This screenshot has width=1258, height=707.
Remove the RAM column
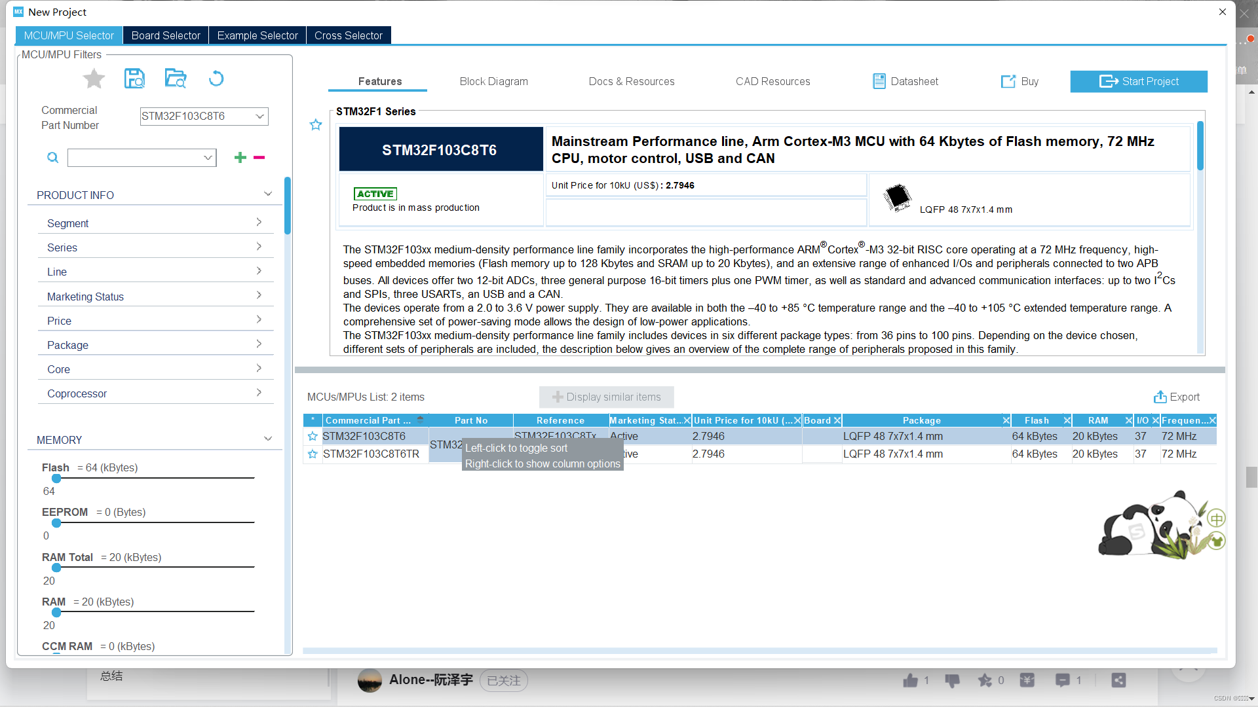[x=1128, y=421]
